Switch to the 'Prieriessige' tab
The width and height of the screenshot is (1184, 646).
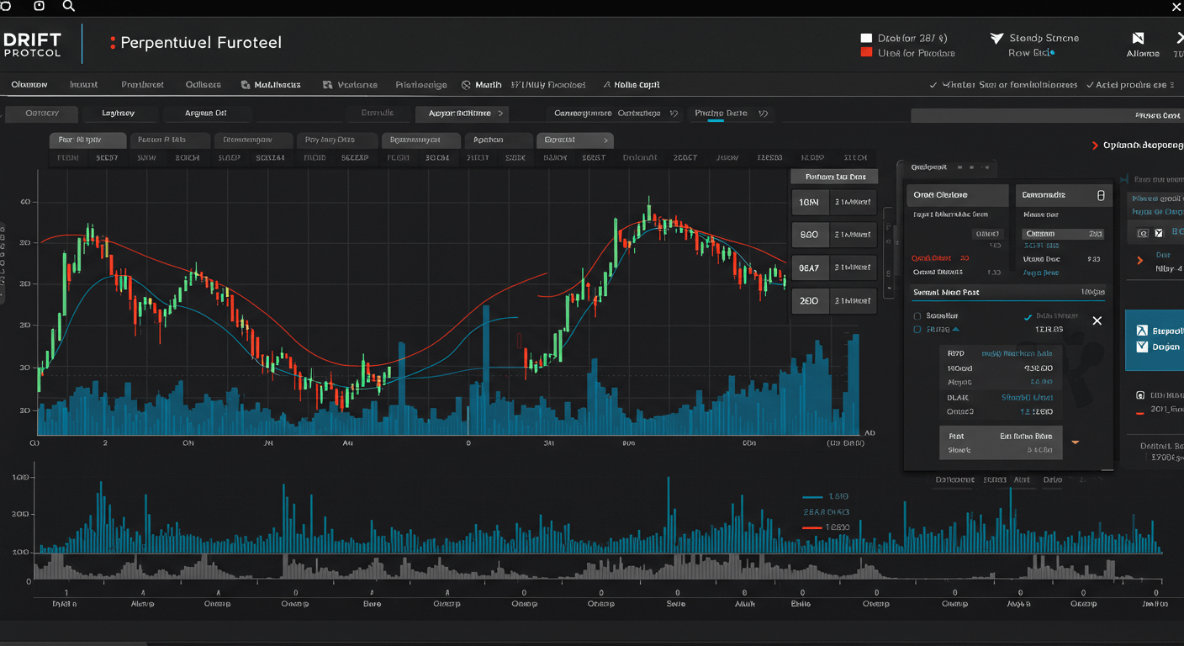click(x=421, y=85)
